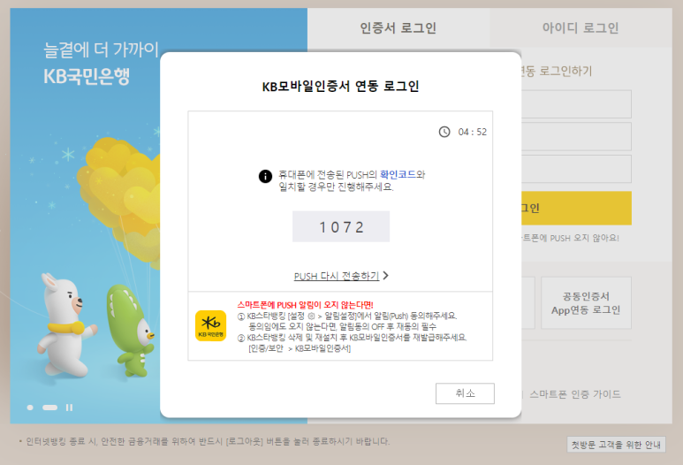Click red 스마트폰에 PUSH 알림이 오지 않는다면 text
The height and width of the screenshot is (465, 683).
305,305
